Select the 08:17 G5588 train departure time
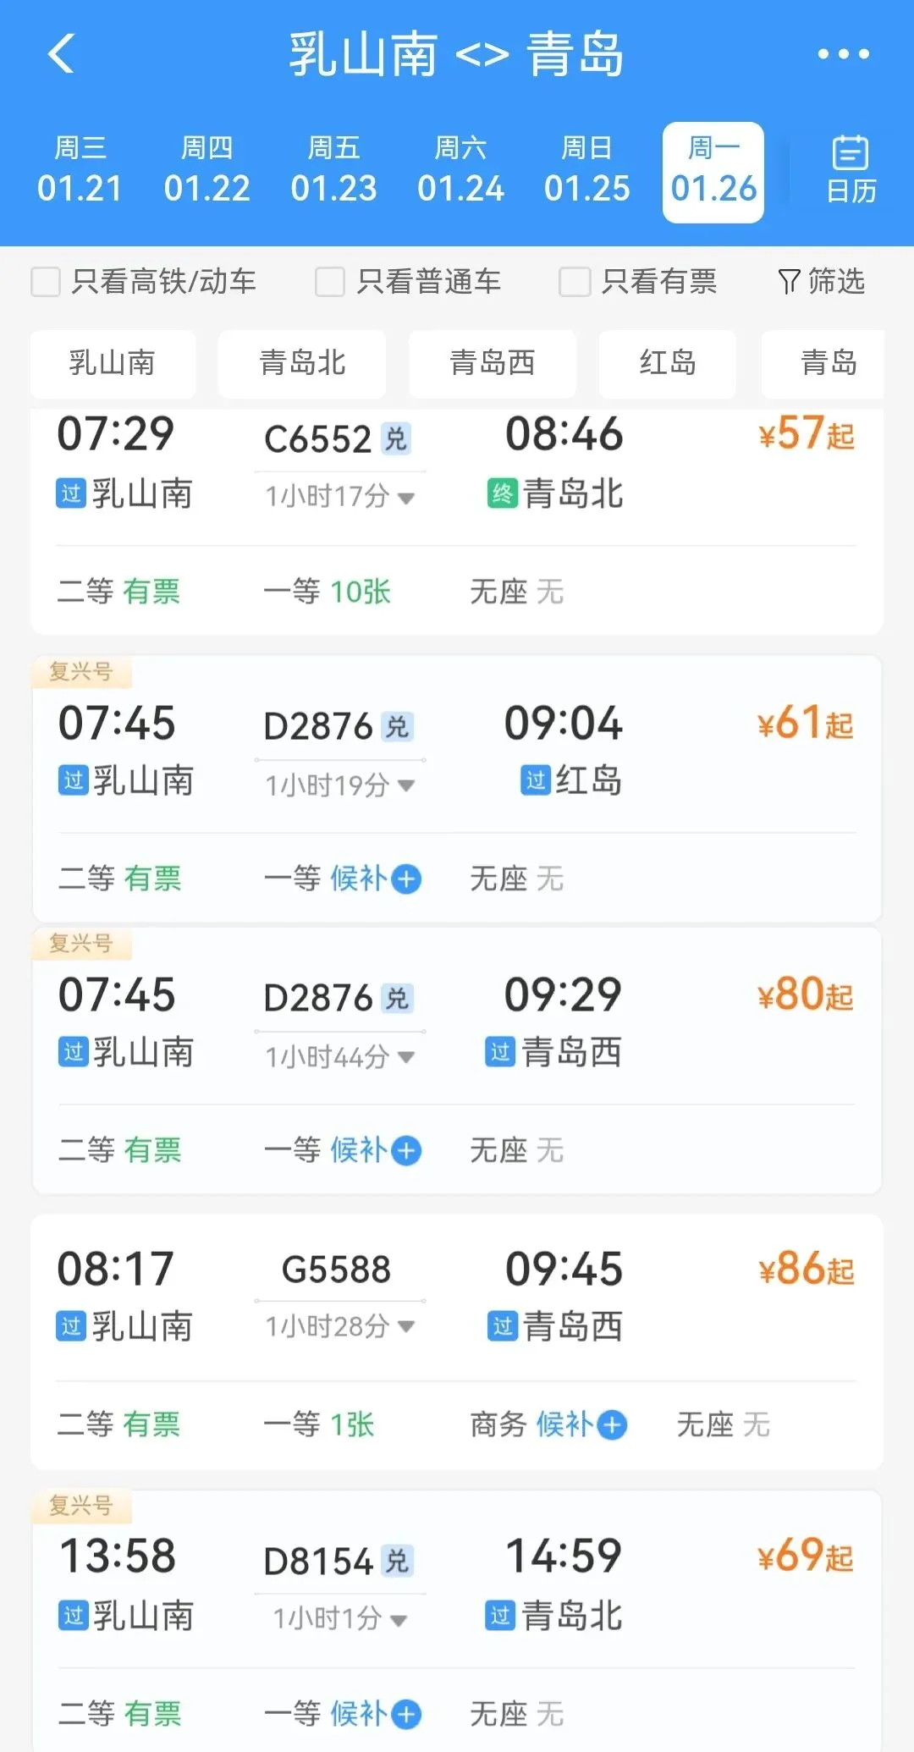Screen dimensions: 914x1752 click(x=116, y=1269)
